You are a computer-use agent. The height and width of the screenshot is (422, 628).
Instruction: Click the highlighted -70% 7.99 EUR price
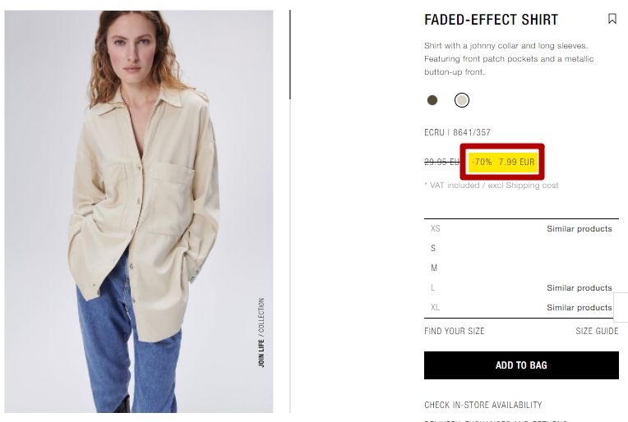[x=502, y=162]
